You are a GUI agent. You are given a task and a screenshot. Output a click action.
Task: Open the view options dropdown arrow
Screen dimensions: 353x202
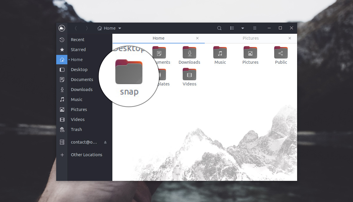coord(242,28)
